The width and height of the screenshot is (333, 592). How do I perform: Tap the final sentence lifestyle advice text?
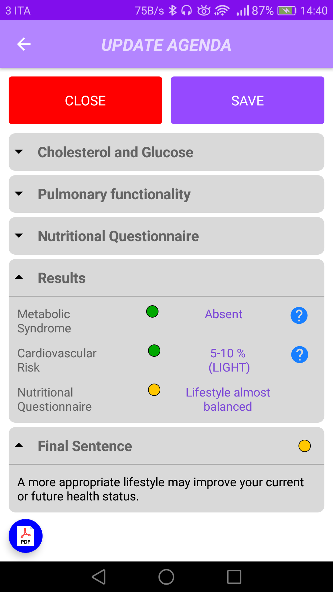point(160,489)
